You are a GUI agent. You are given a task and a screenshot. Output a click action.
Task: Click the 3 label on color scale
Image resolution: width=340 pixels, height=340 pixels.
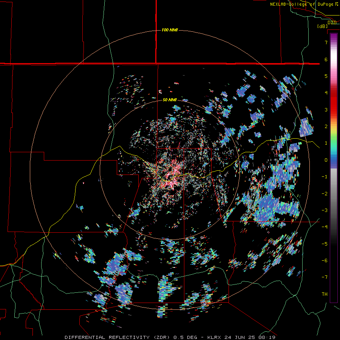tap(326, 110)
